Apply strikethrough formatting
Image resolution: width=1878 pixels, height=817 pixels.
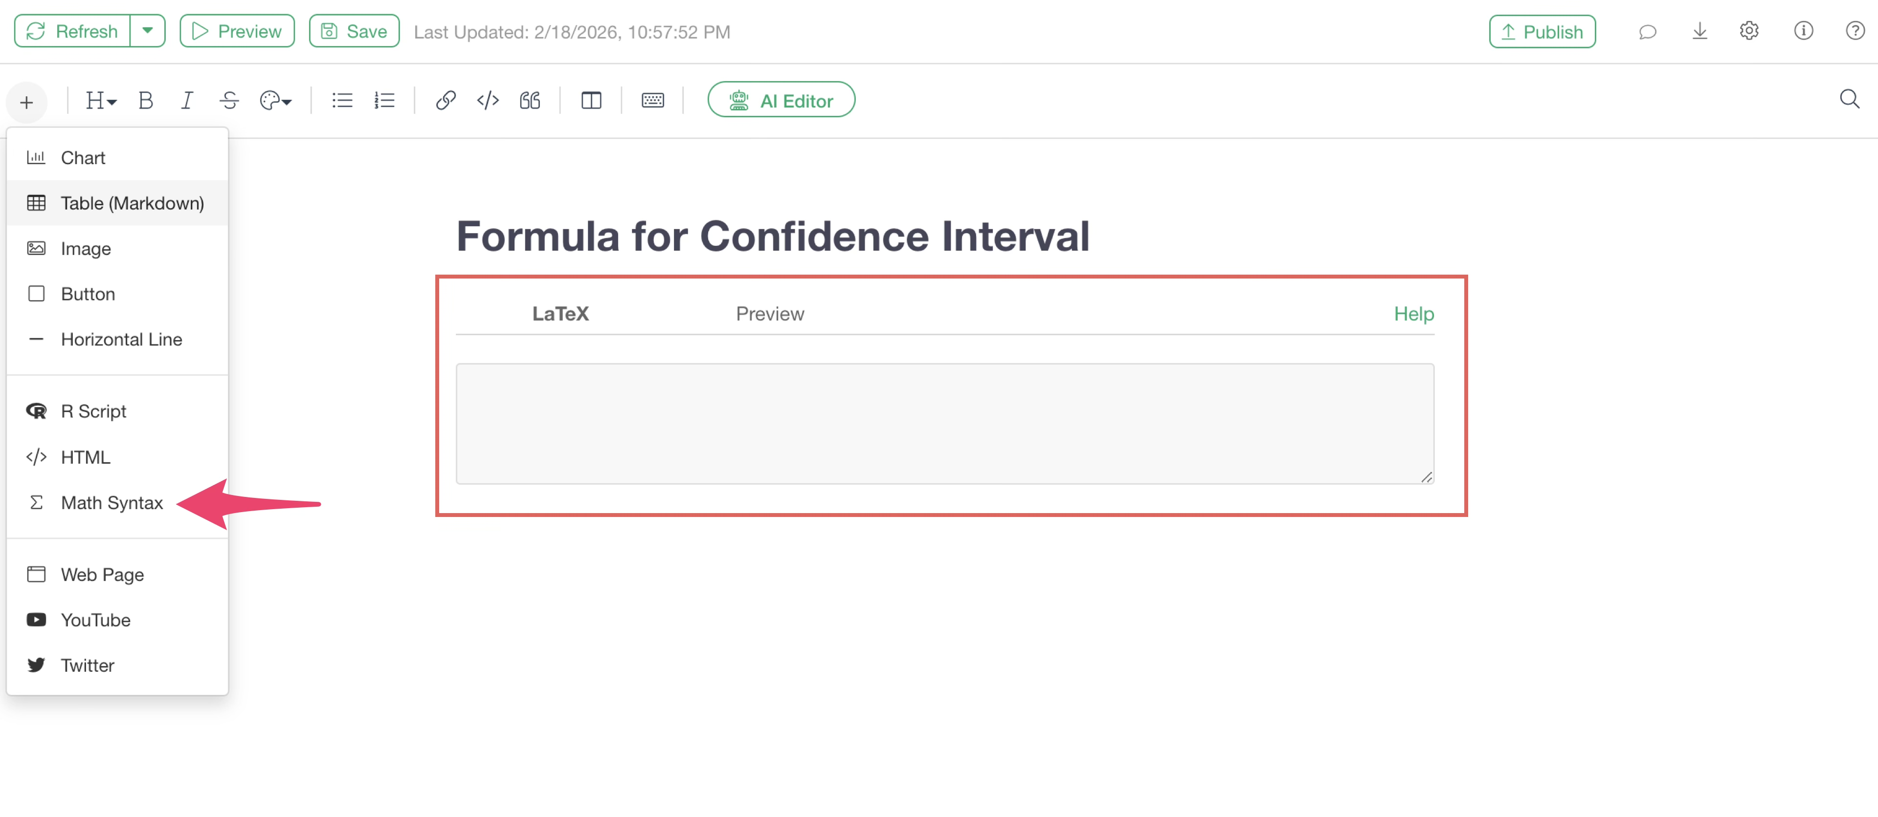[229, 101]
